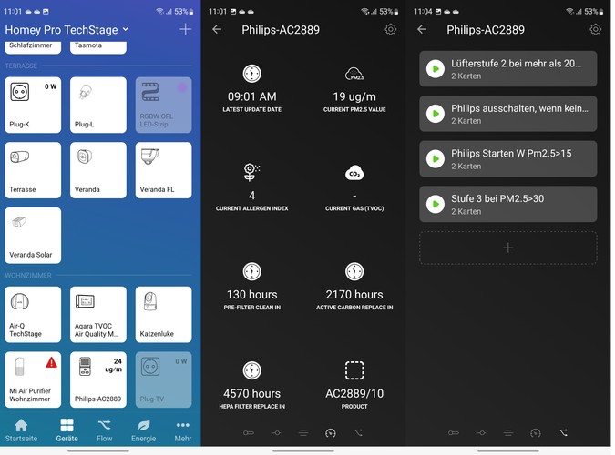Open the Katzenluke camera tile
615x455 pixels.
(x=164, y=315)
